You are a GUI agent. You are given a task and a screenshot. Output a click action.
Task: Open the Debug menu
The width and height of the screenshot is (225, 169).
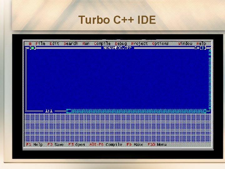tap(121, 44)
